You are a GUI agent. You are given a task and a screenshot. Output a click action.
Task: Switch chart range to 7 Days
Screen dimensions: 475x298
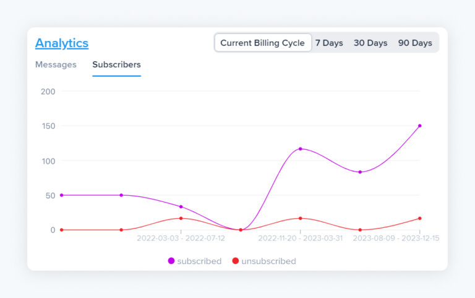pyautogui.click(x=329, y=43)
